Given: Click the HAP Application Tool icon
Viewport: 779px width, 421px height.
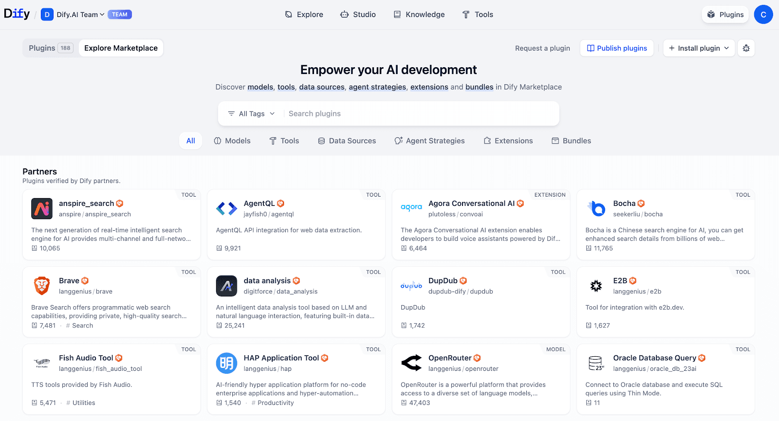Looking at the screenshot, I should click(226, 363).
